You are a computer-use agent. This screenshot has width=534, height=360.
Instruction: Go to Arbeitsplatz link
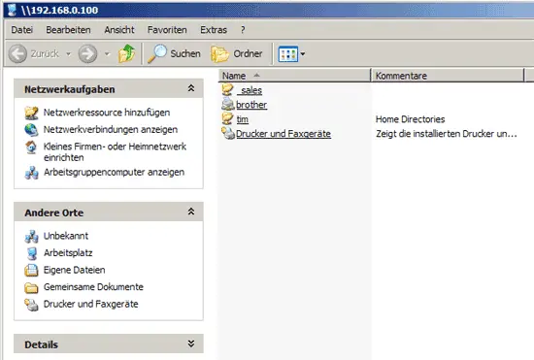tap(68, 253)
